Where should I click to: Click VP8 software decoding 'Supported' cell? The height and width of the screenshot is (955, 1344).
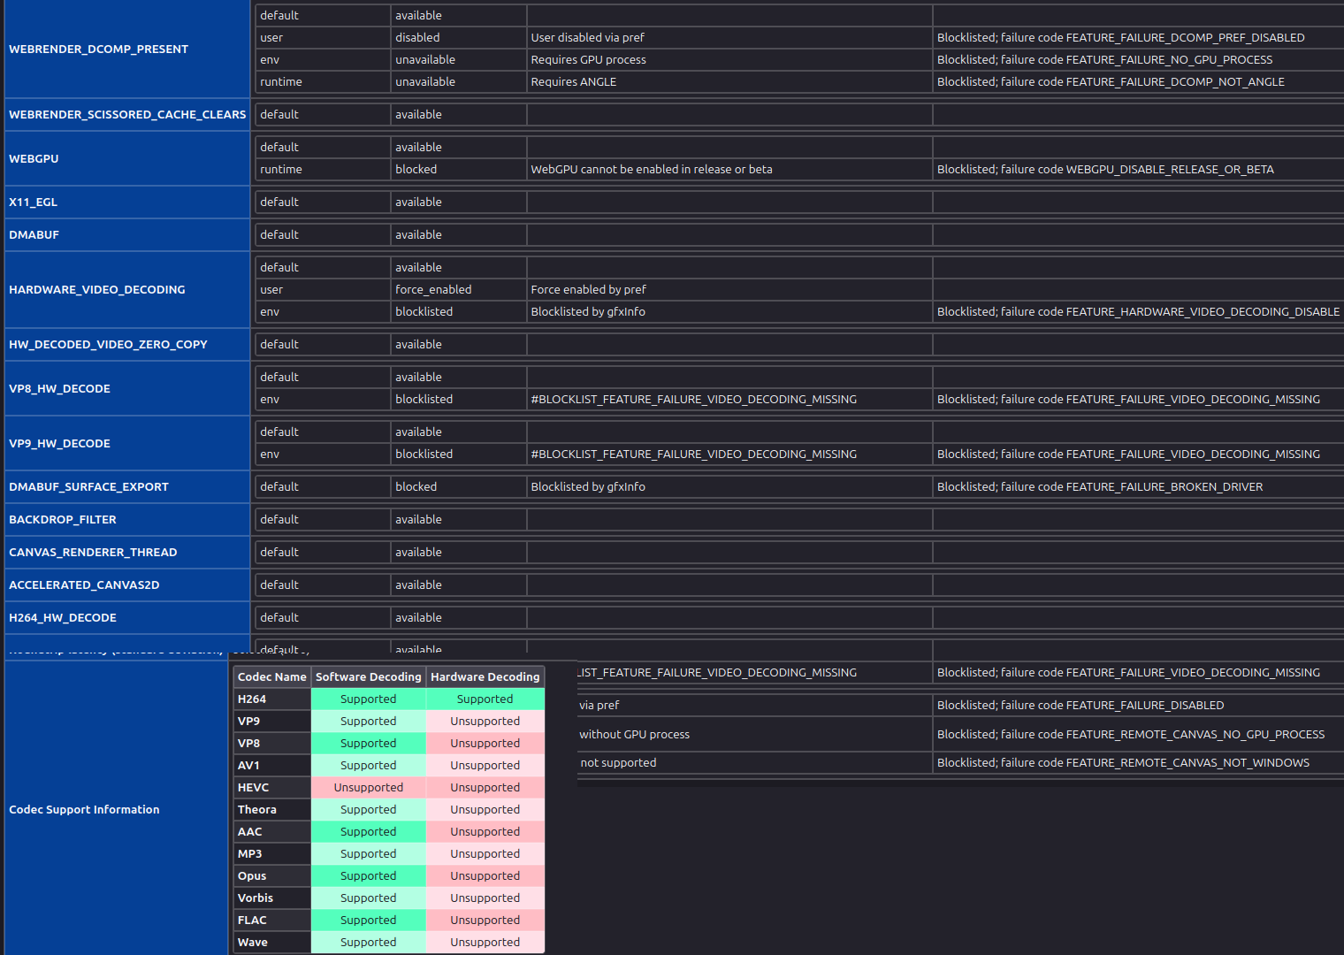tap(369, 743)
